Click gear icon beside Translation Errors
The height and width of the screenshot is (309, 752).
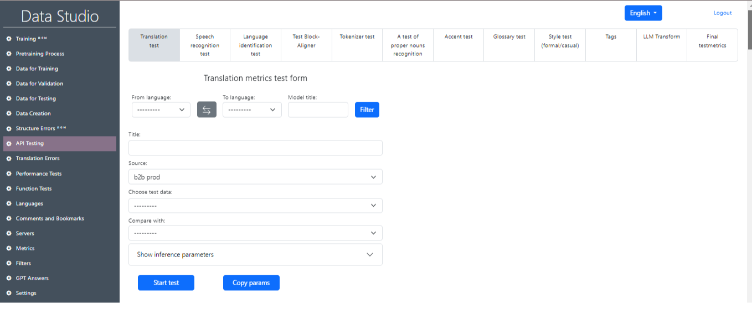point(9,159)
